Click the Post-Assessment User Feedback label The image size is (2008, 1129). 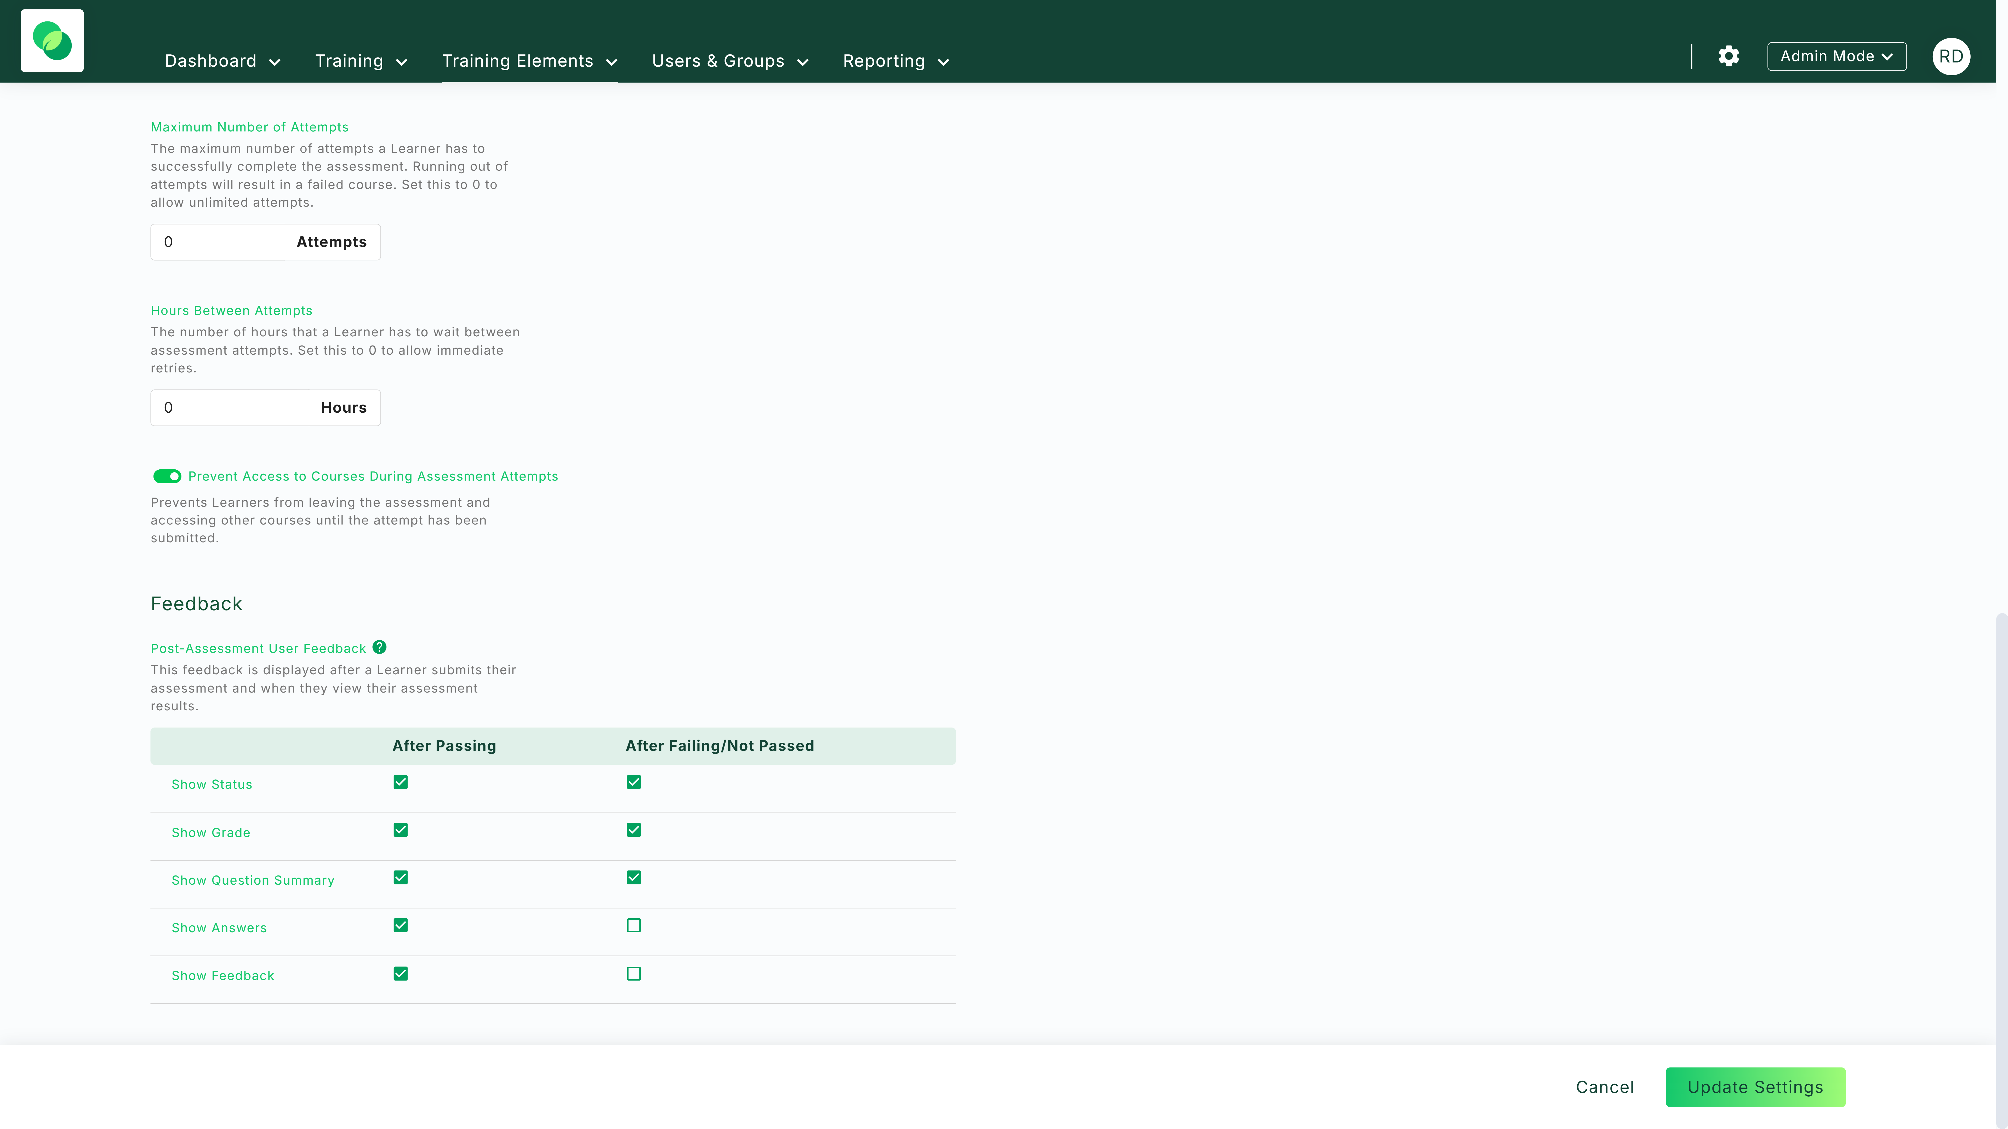(258, 648)
